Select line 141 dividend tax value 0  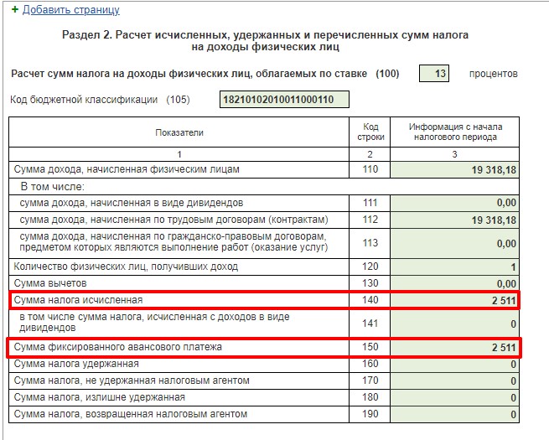(x=454, y=324)
